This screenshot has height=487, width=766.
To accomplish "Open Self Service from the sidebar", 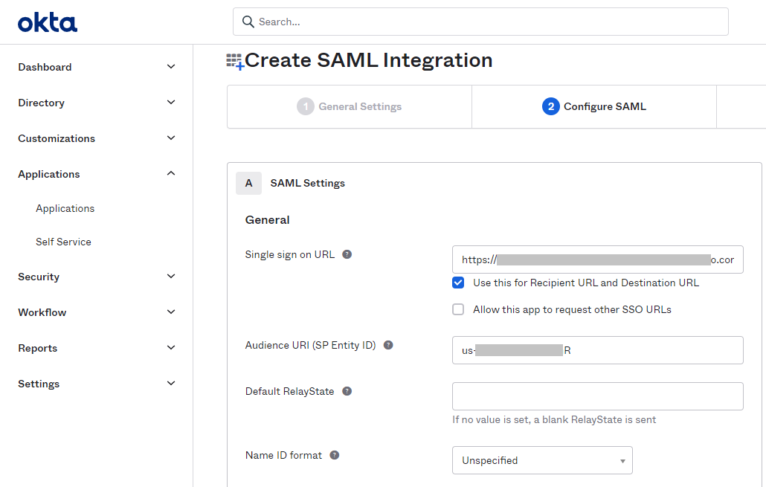I will 63,242.
